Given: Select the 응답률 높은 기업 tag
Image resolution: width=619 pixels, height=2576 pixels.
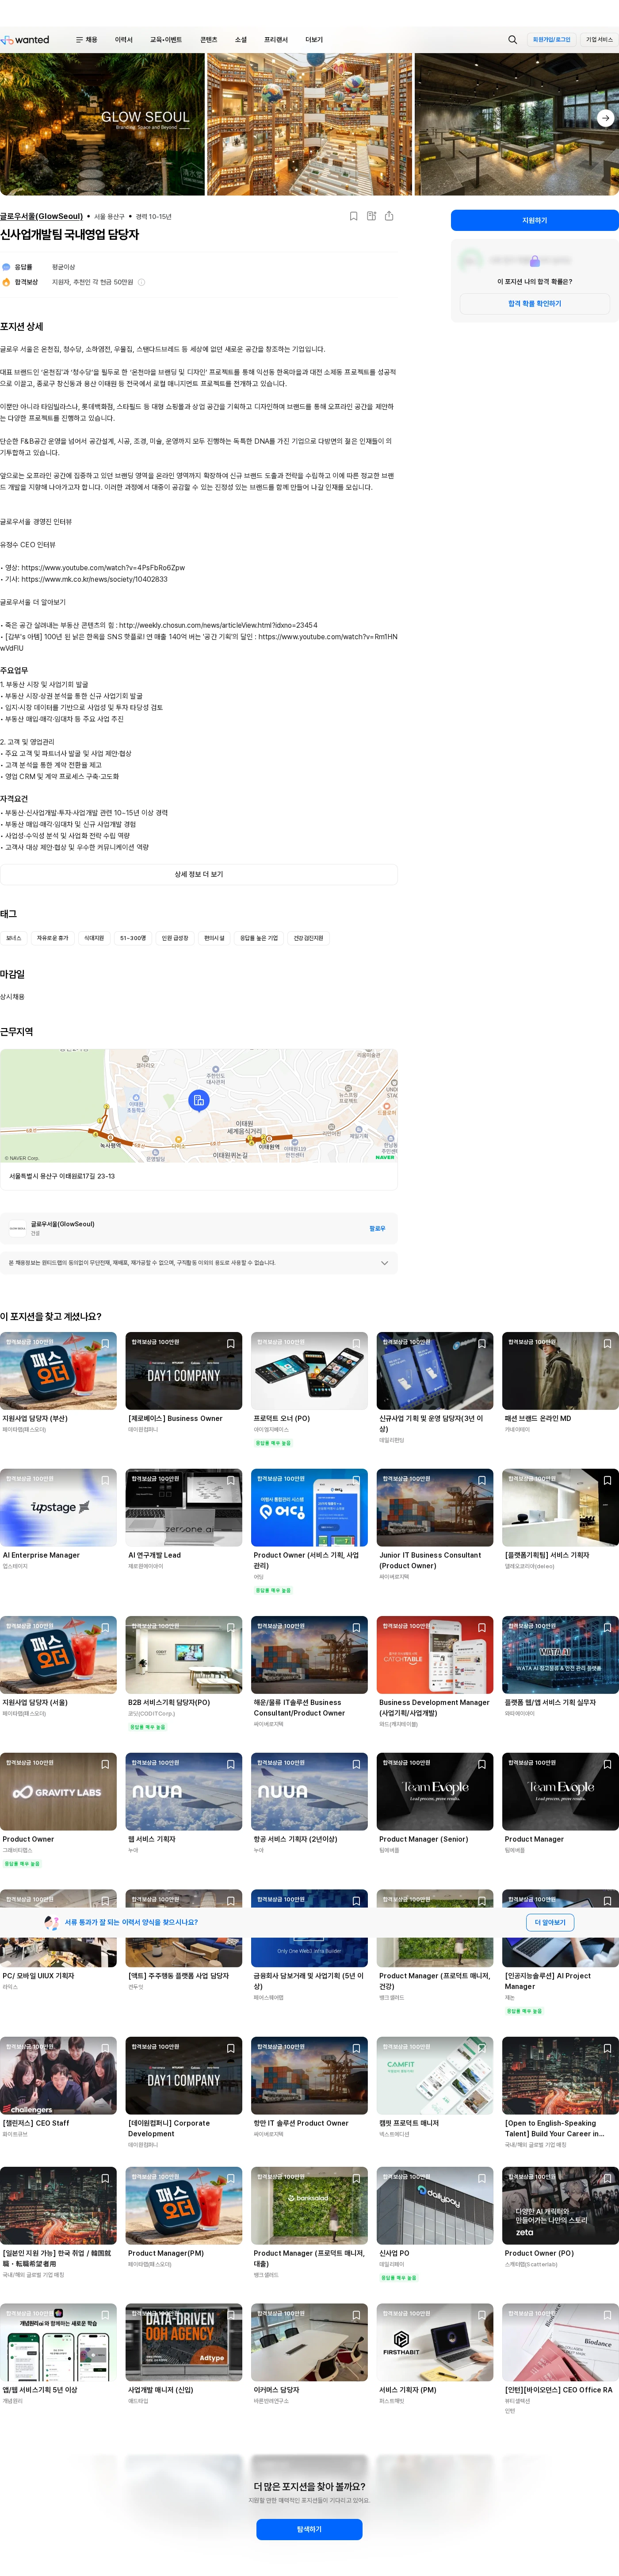Looking at the screenshot, I should click(259, 938).
